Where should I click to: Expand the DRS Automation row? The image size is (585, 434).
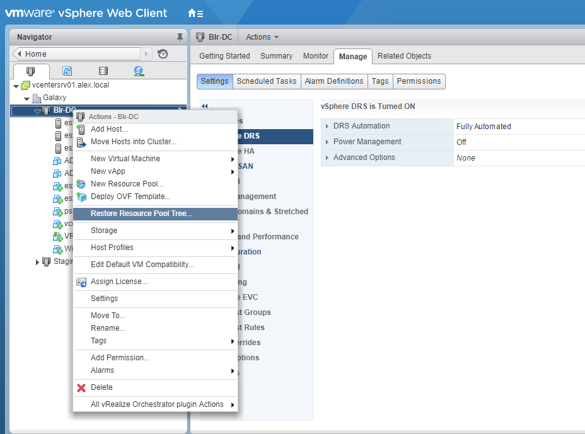point(327,127)
